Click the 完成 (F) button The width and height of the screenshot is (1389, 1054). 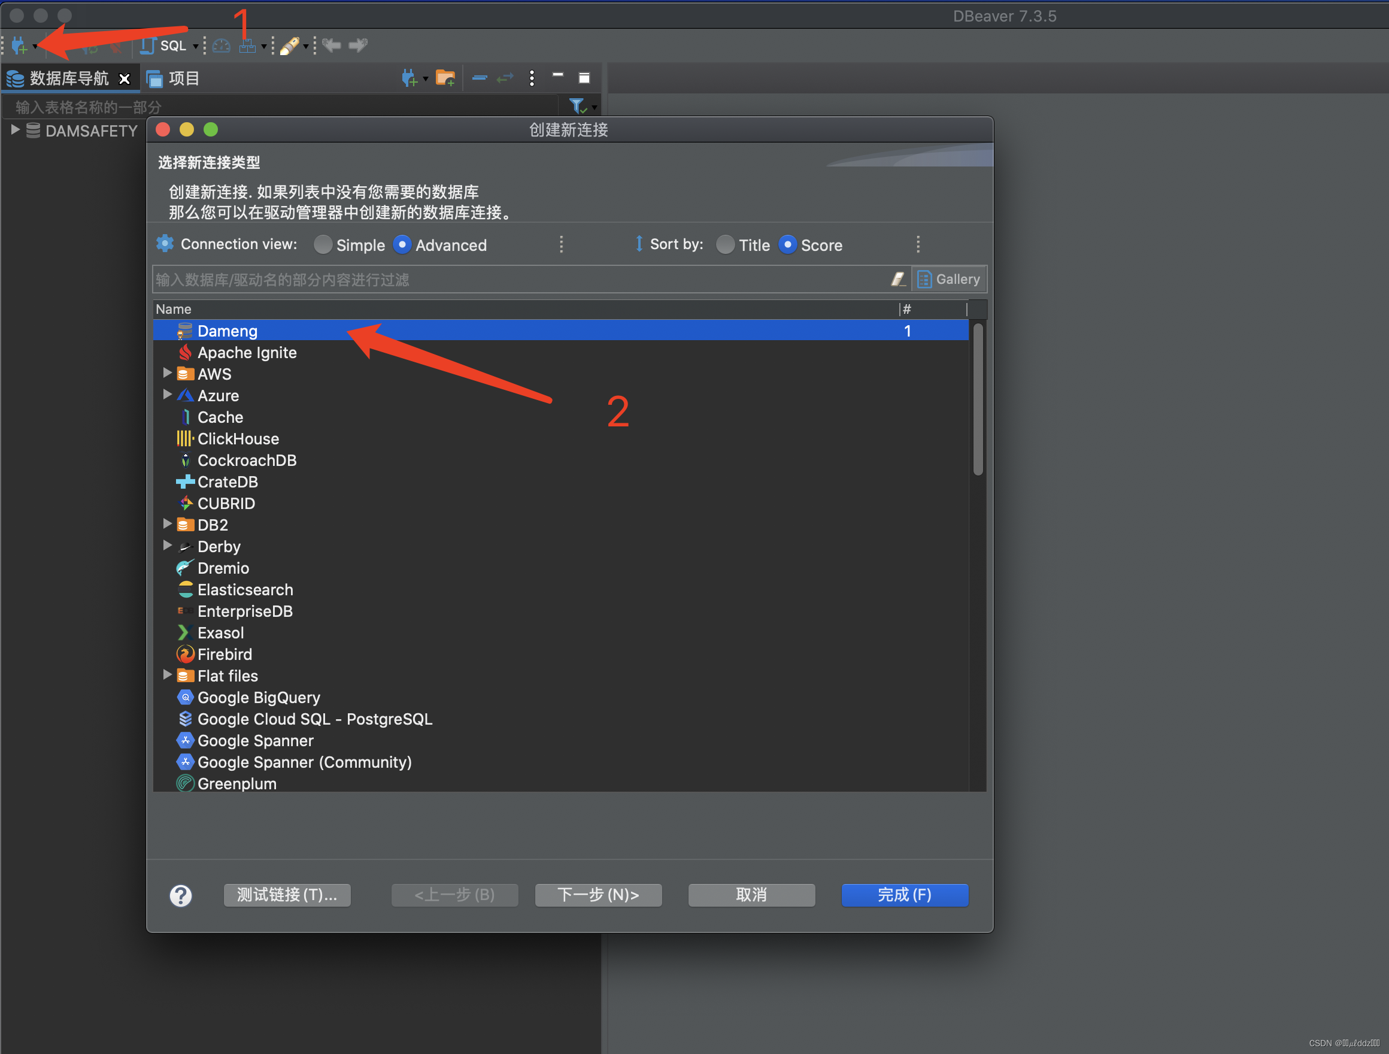click(905, 895)
